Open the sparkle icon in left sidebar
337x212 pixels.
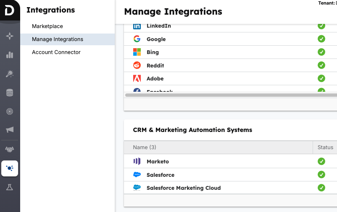[x=10, y=36]
